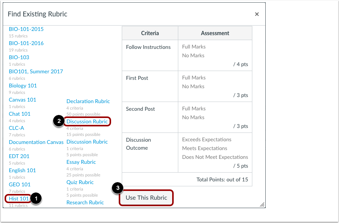Close the Find Existing Rubric dialog

[x=257, y=14]
